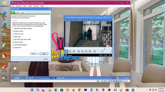165x92 pixels.
Task: Launch Microsoft Edge from the taskbar
Action: point(56,90)
